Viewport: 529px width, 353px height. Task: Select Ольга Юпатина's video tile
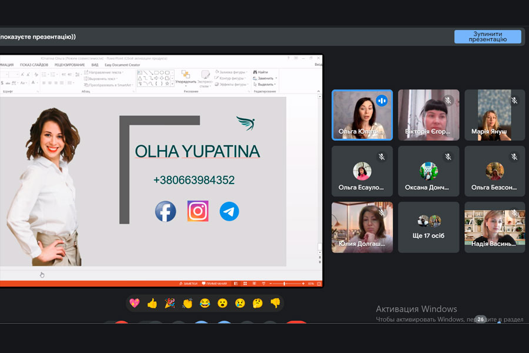point(362,115)
